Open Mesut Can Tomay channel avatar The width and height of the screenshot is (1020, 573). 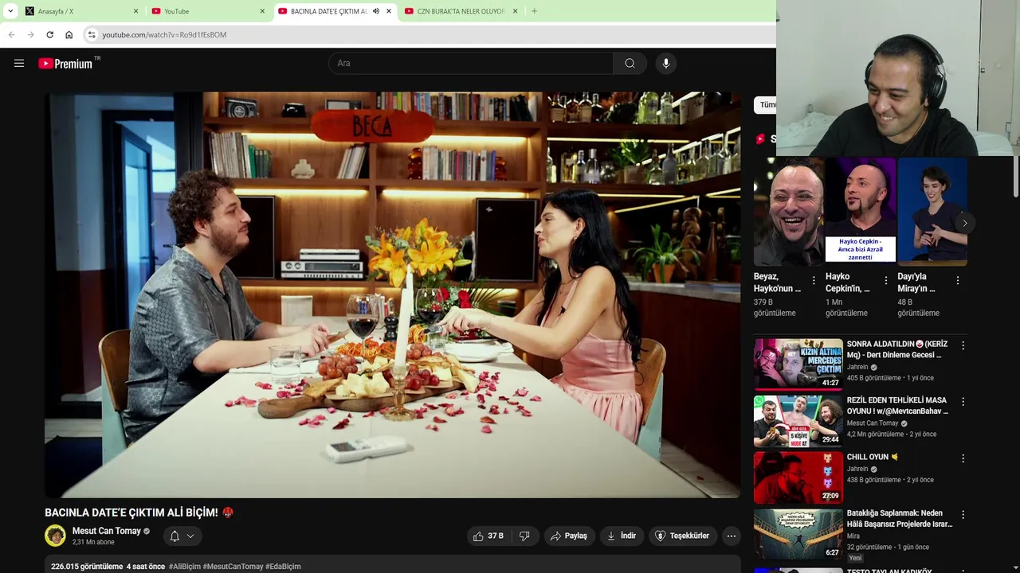[55, 536]
